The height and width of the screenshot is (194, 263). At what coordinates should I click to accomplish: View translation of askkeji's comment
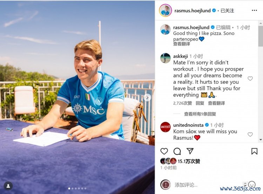216,103
